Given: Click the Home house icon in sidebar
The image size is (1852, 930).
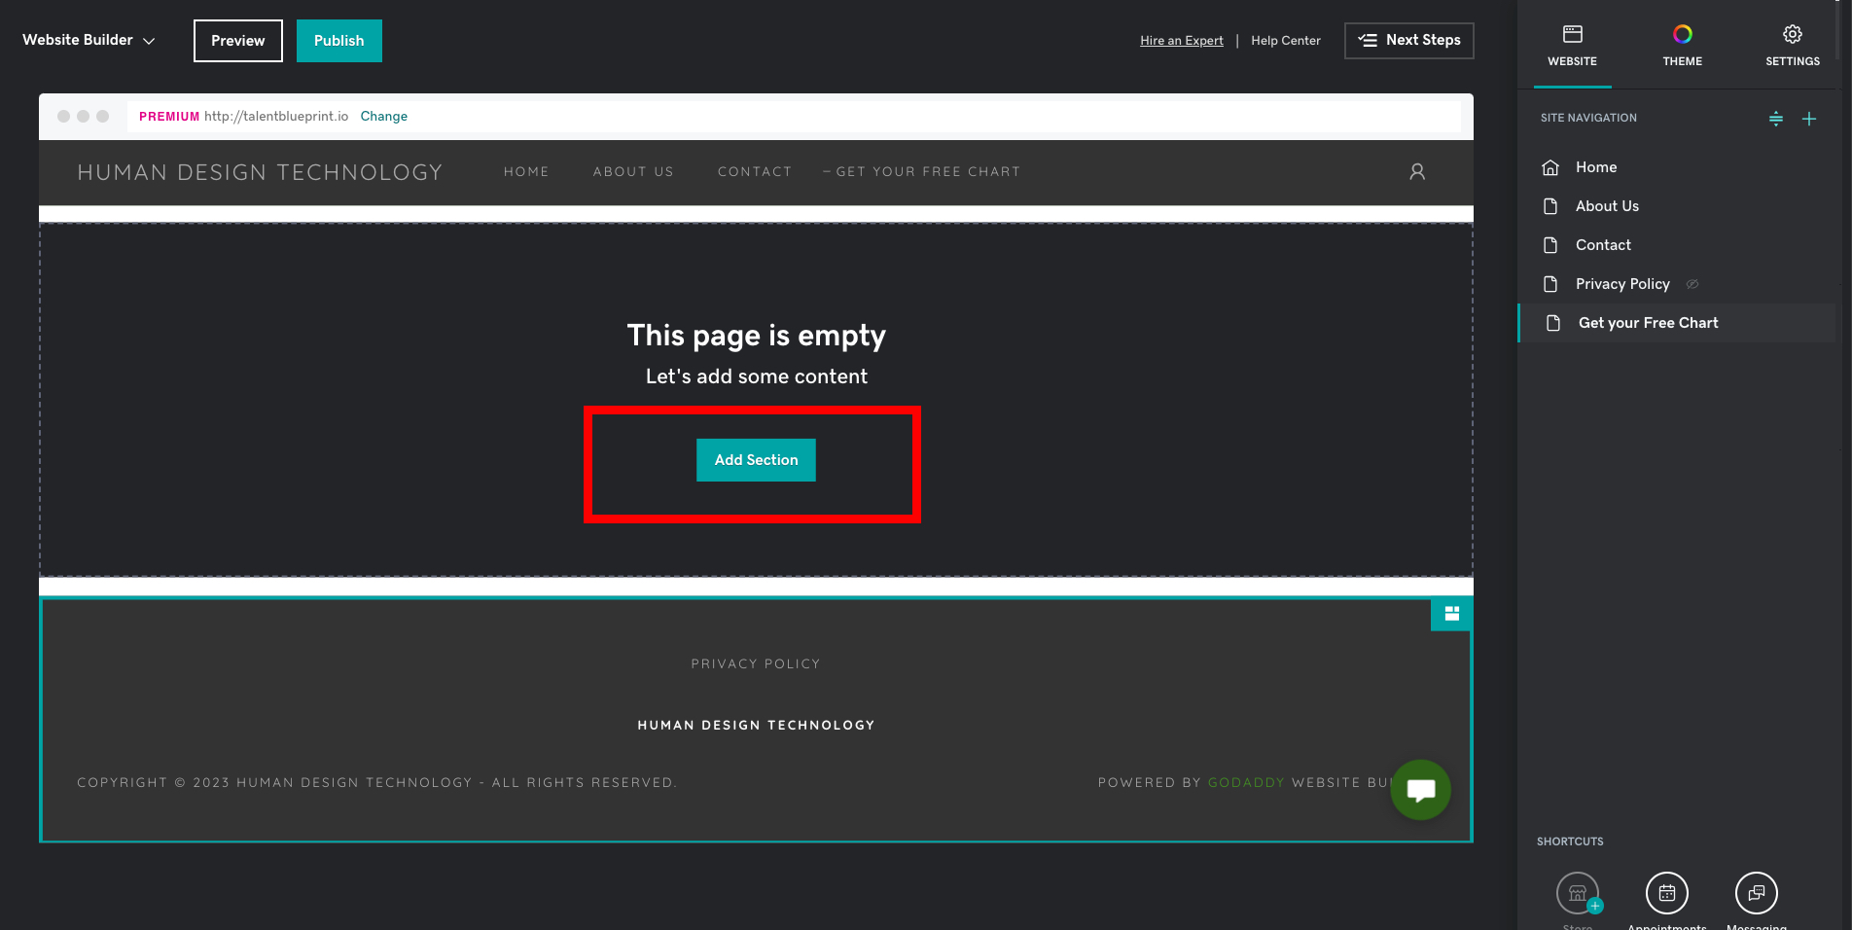Looking at the screenshot, I should (x=1550, y=167).
